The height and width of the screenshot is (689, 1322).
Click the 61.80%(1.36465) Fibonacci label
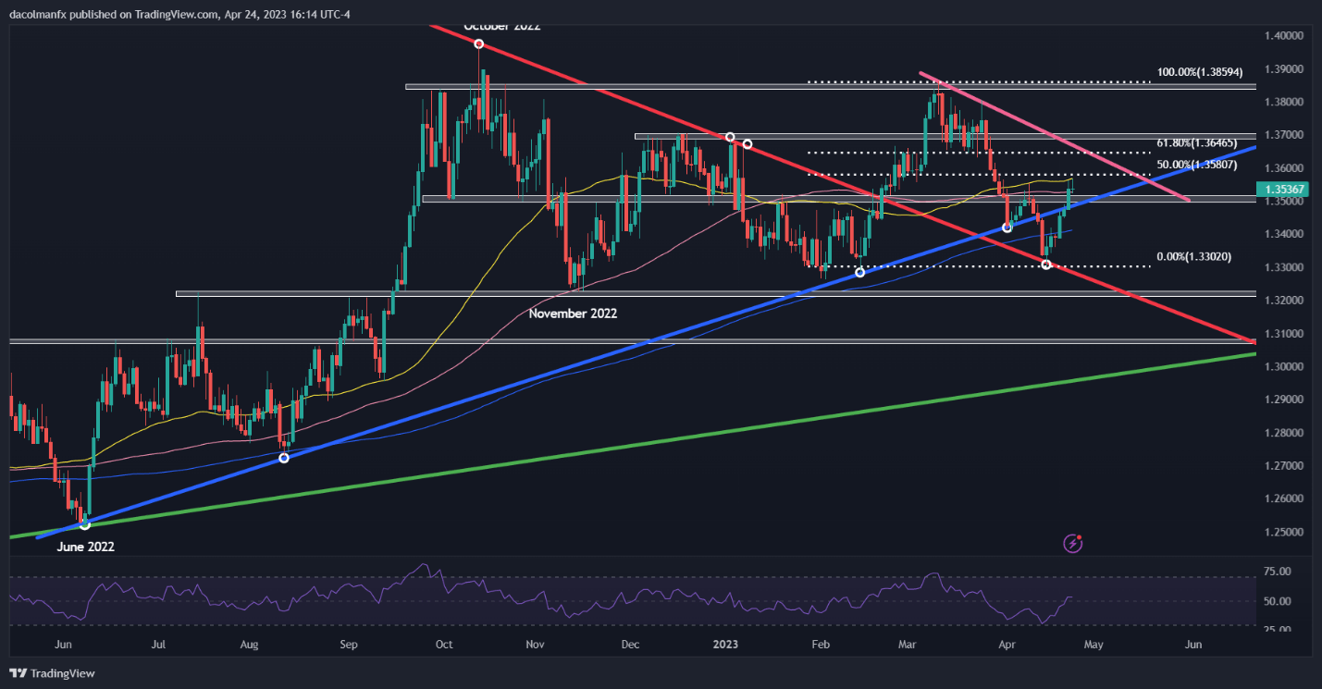click(1197, 143)
